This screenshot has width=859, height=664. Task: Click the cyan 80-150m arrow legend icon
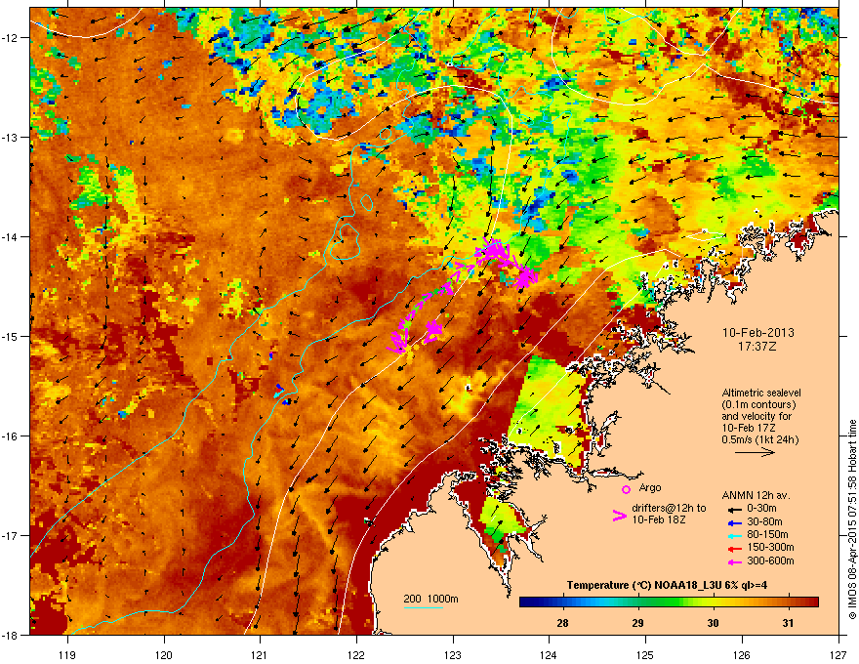coord(734,535)
